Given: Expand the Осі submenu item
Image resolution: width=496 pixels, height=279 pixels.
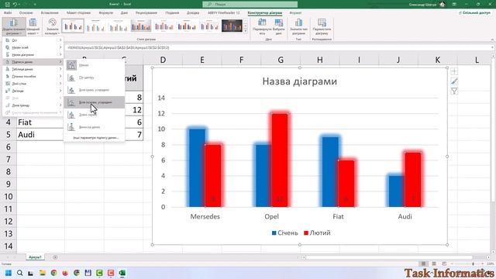Looking at the screenshot, I should click(x=33, y=40).
